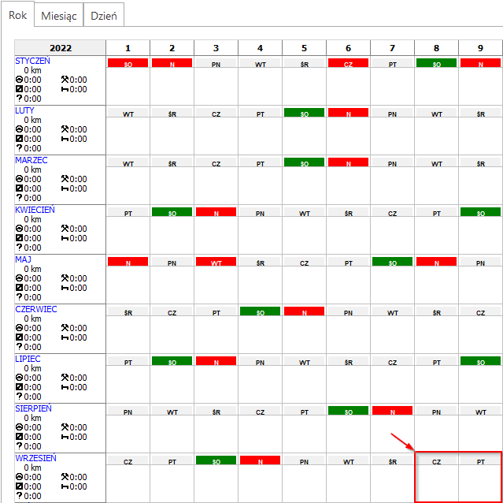This screenshot has height=503, width=503.
Task: Click the availability icon in MAJ
Action: [x=19, y=288]
